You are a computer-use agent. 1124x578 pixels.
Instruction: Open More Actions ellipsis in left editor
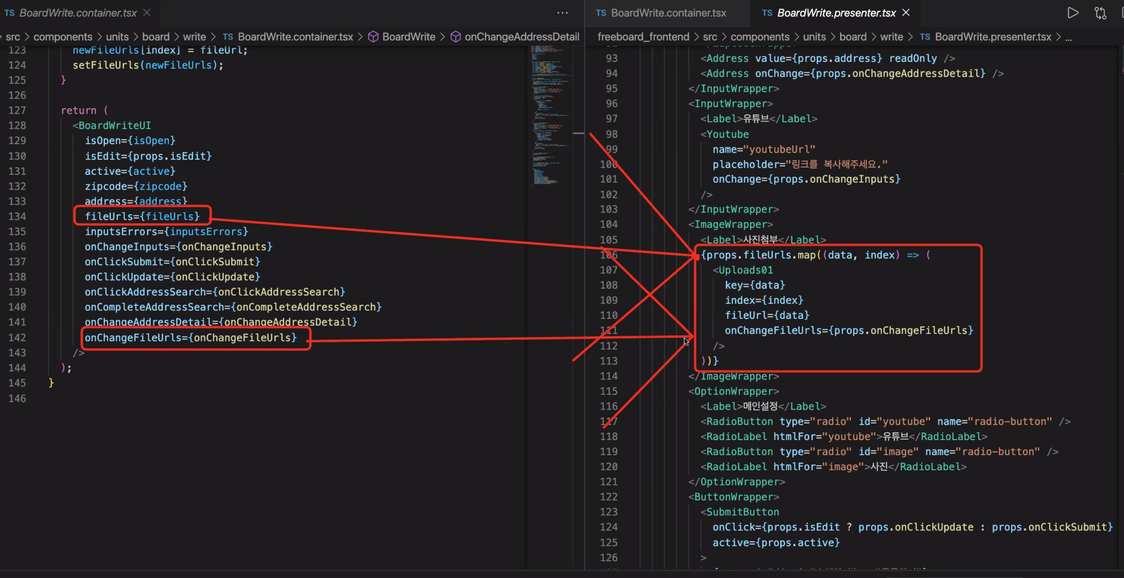coord(562,13)
